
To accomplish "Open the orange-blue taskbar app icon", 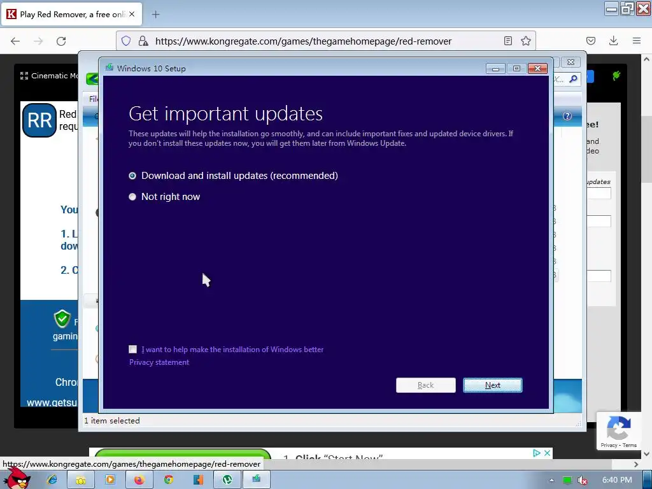I will 199,480.
